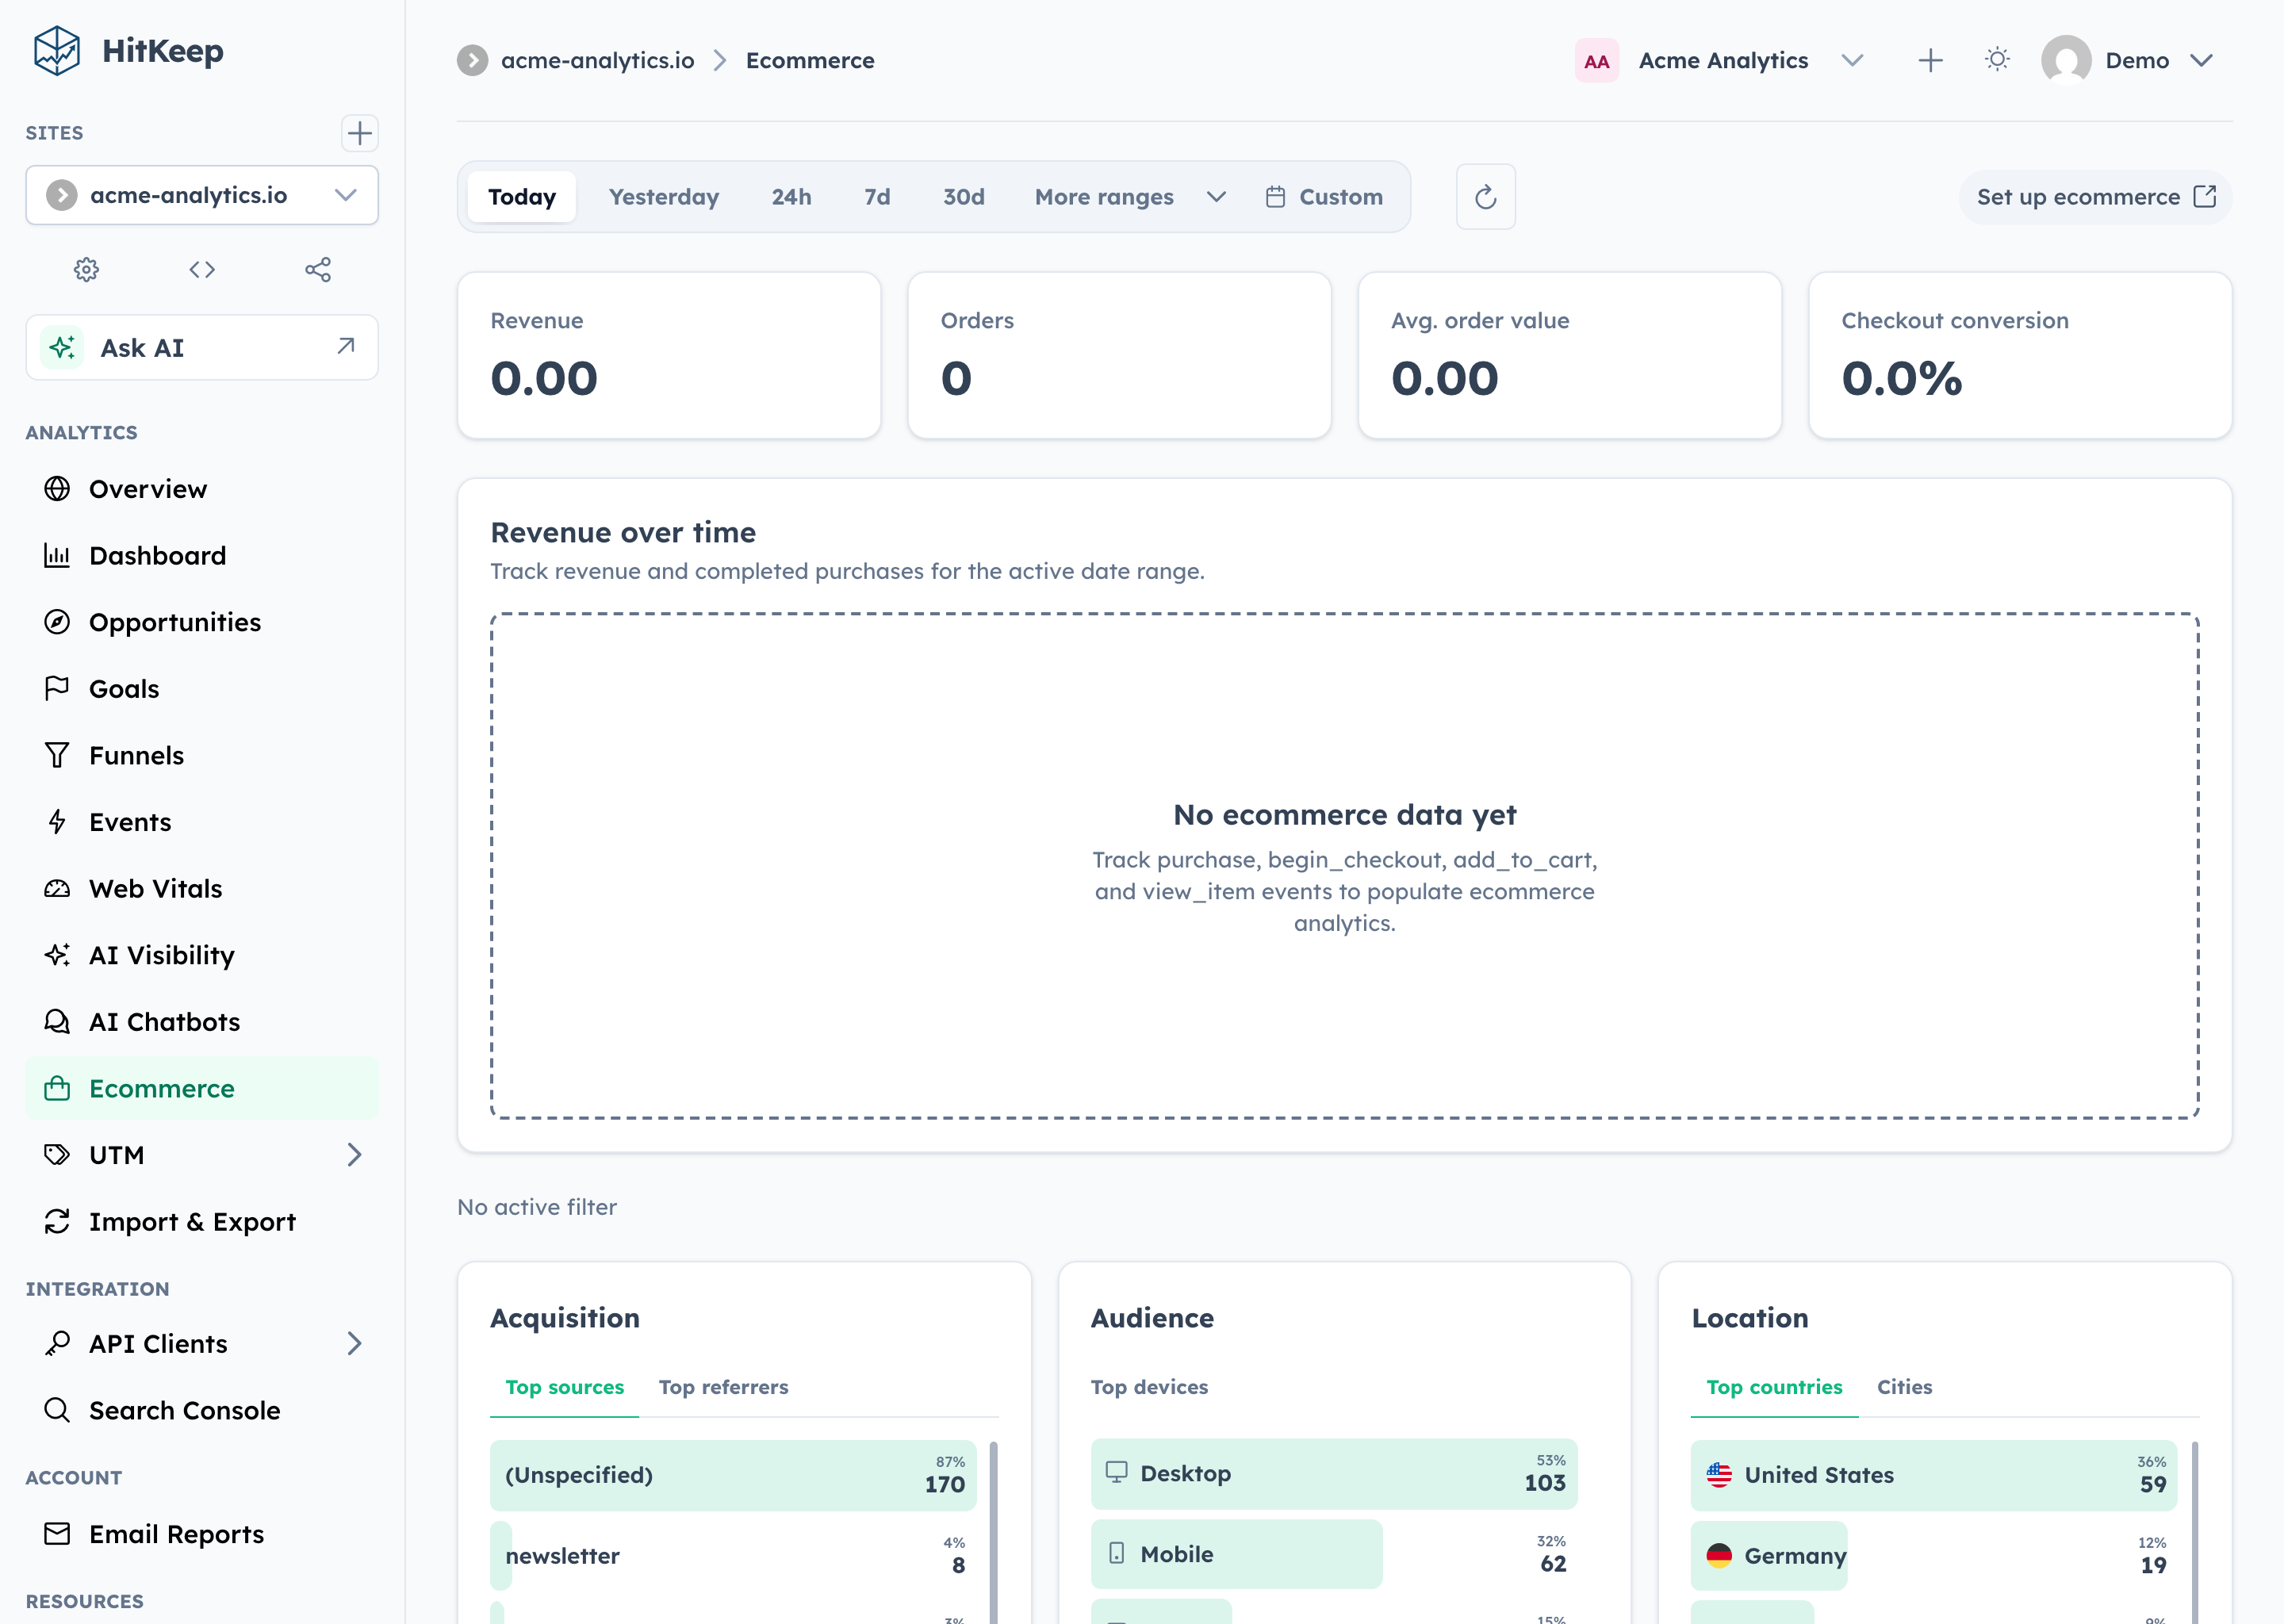Click acme-analytics.io breadcrumb link
This screenshot has width=2284, height=1624.
pyautogui.click(x=597, y=60)
